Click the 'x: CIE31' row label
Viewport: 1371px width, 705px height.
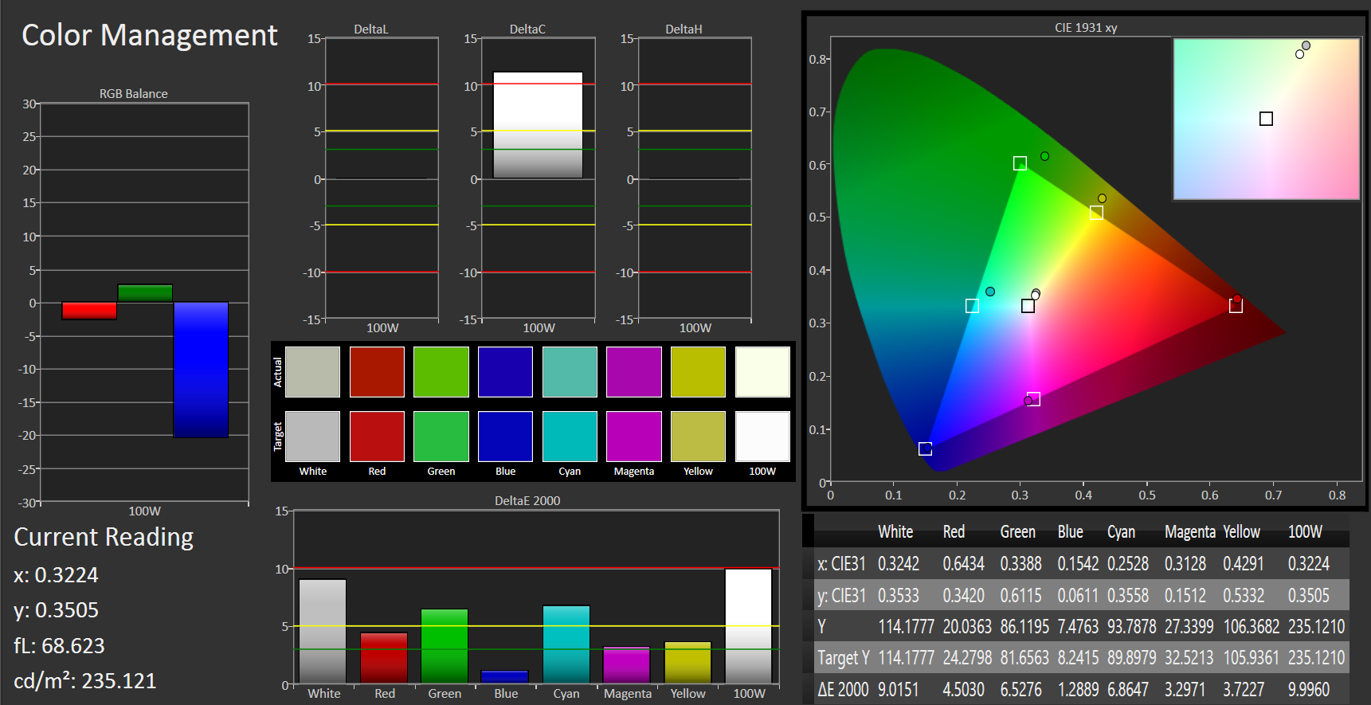click(x=841, y=564)
